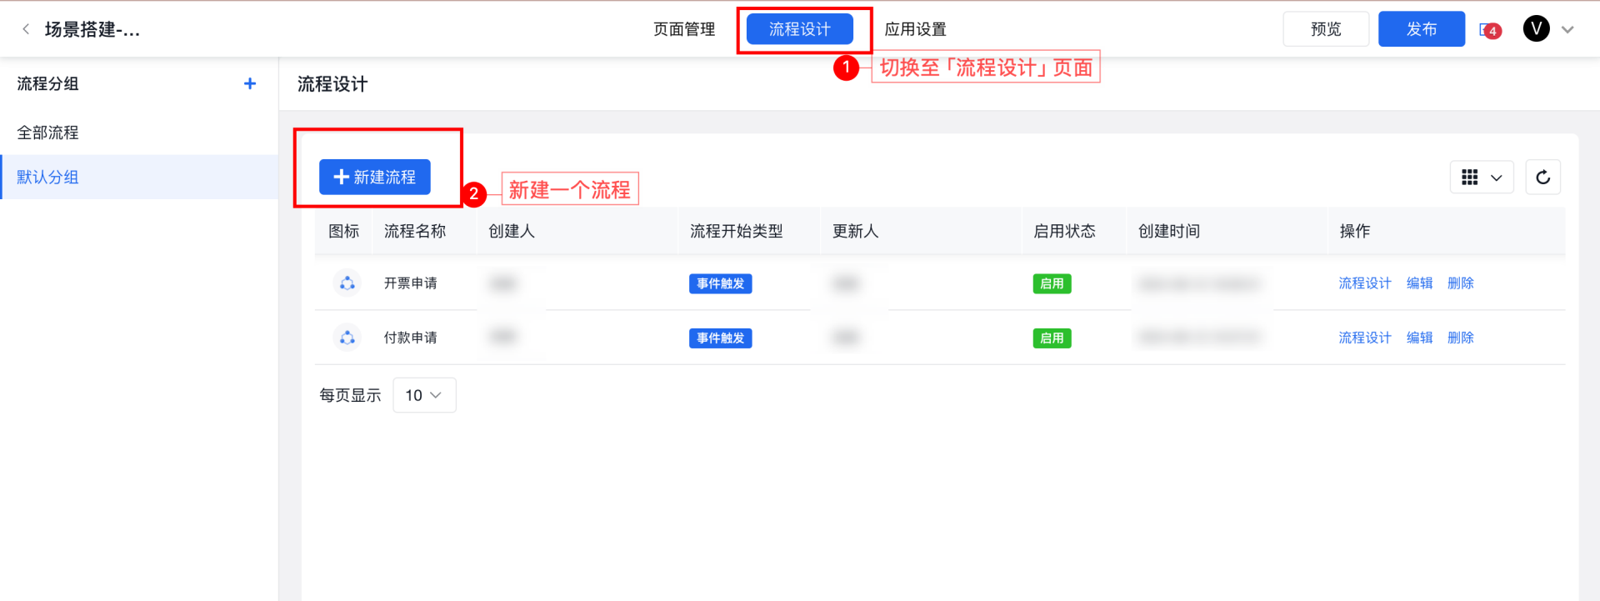Add a new group with the plus icon
Viewport: 1600px width, 601px height.
pyautogui.click(x=249, y=83)
